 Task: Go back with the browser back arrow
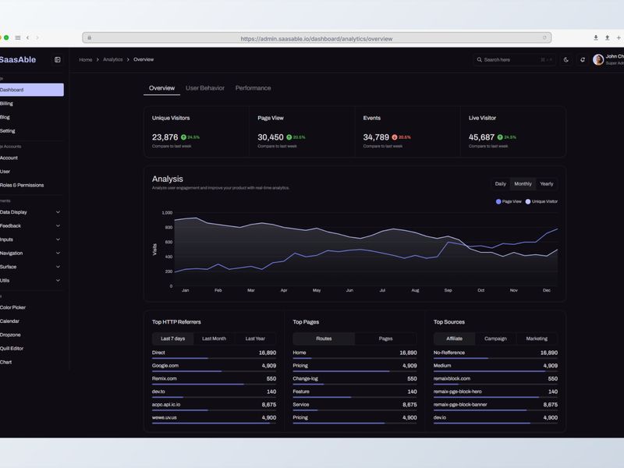click(27, 37)
